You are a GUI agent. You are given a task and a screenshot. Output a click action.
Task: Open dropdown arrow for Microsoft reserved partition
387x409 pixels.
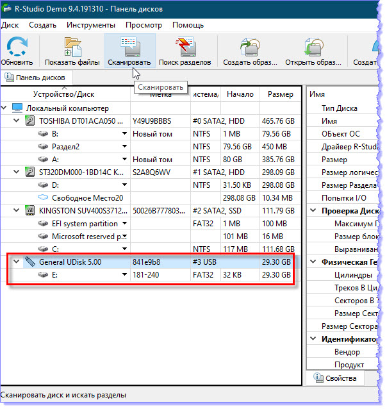[x=125, y=237]
